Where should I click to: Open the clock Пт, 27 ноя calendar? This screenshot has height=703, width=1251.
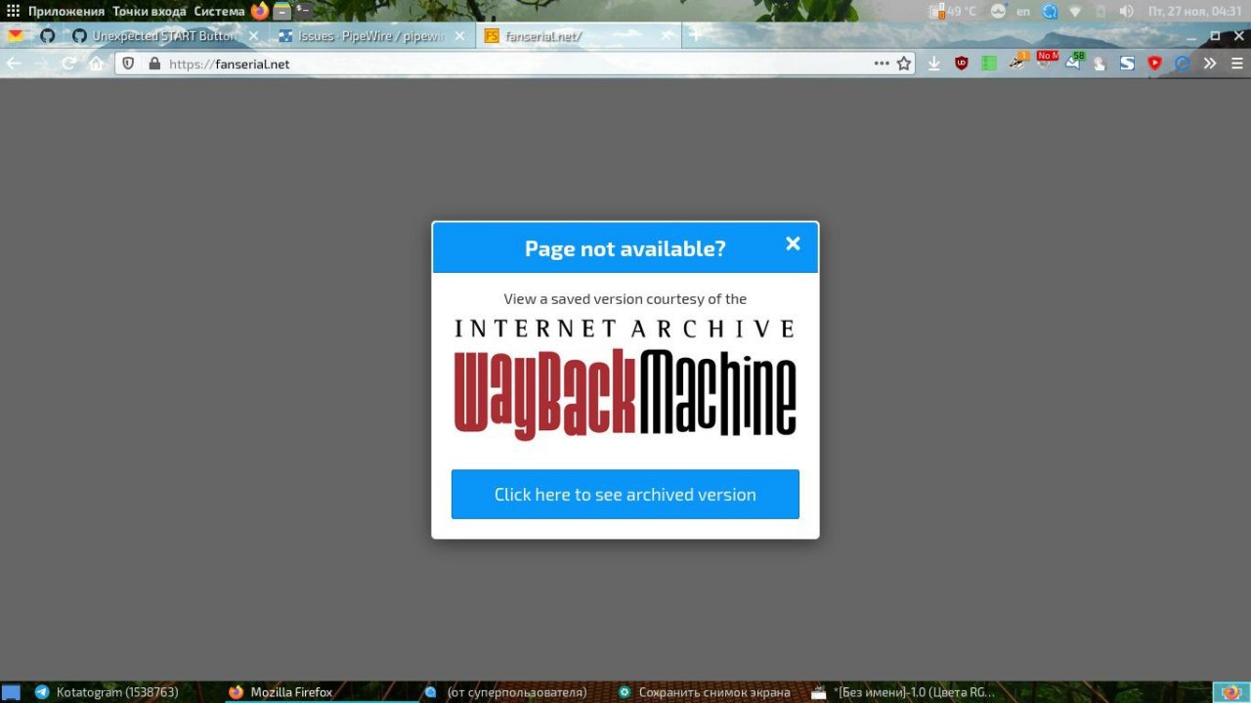pyautogui.click(x=1194, y=11)
